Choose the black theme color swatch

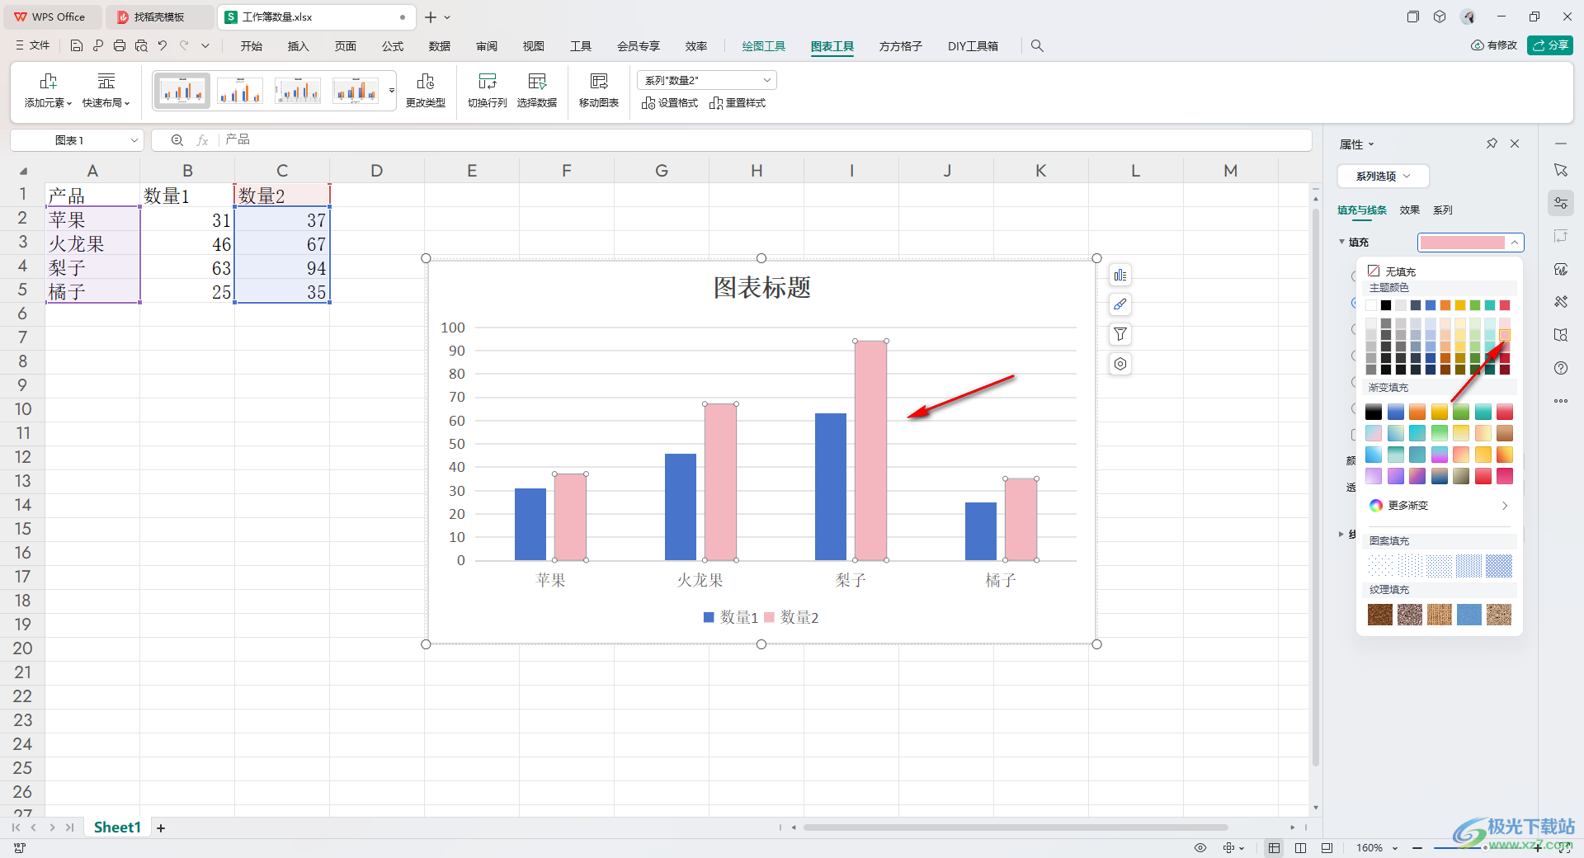coord(1386,306)
